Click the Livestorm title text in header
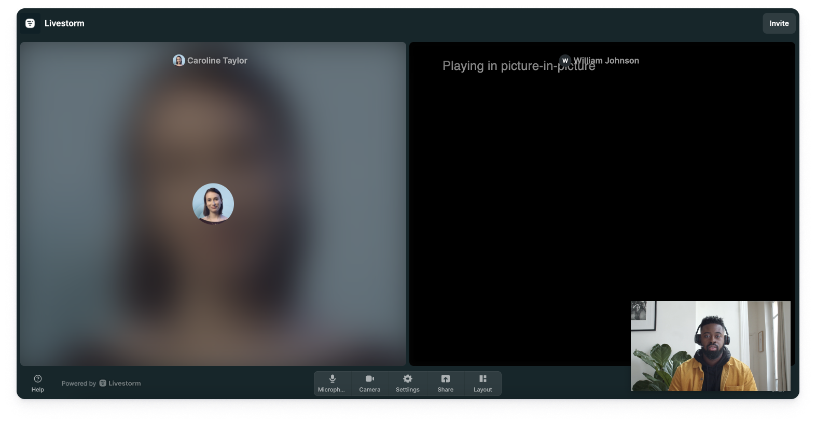The height and width of the screenshot is (424, 816). point(64,23)
